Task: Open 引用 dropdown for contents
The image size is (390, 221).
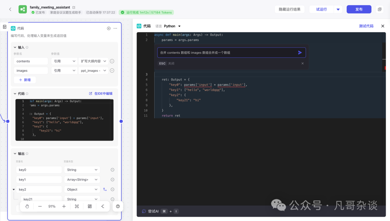Action: [x=64, y=61]
